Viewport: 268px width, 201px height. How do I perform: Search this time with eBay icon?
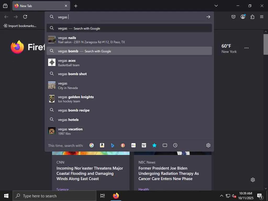pyautogui.click(x=133, y=145)
